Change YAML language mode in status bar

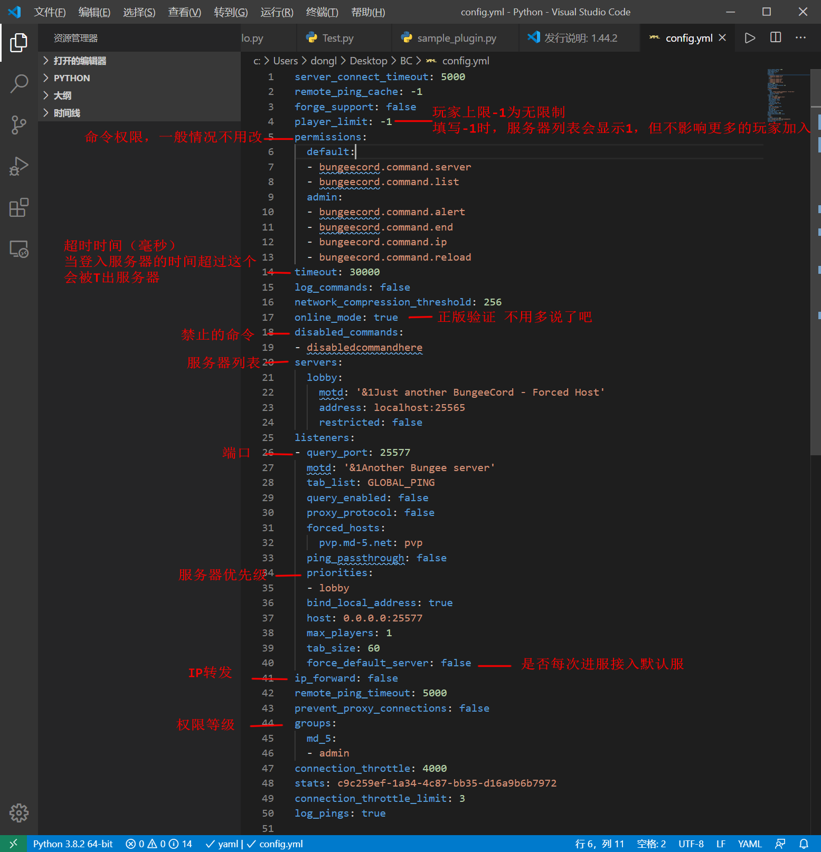(749, 844)
